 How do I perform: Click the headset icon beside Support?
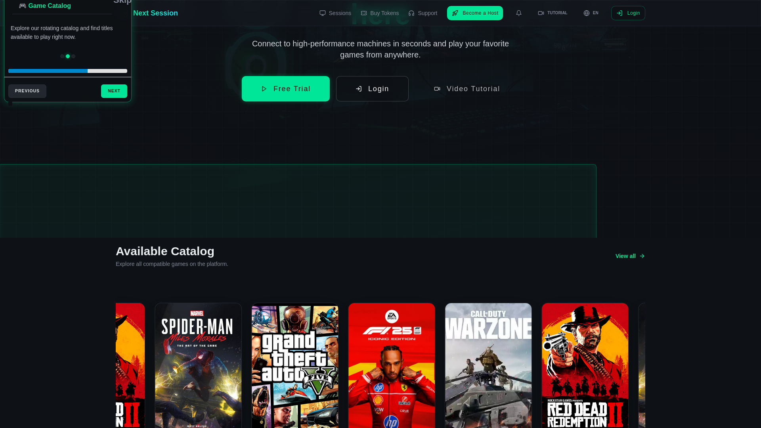(411, 13)
